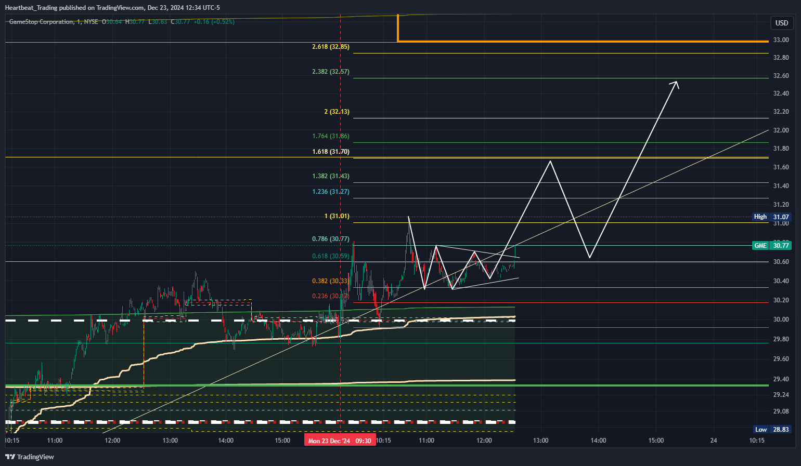Click the High 31.07 price tag
The height and width of the screenshot is (466, 801).
tap(772, 217)
